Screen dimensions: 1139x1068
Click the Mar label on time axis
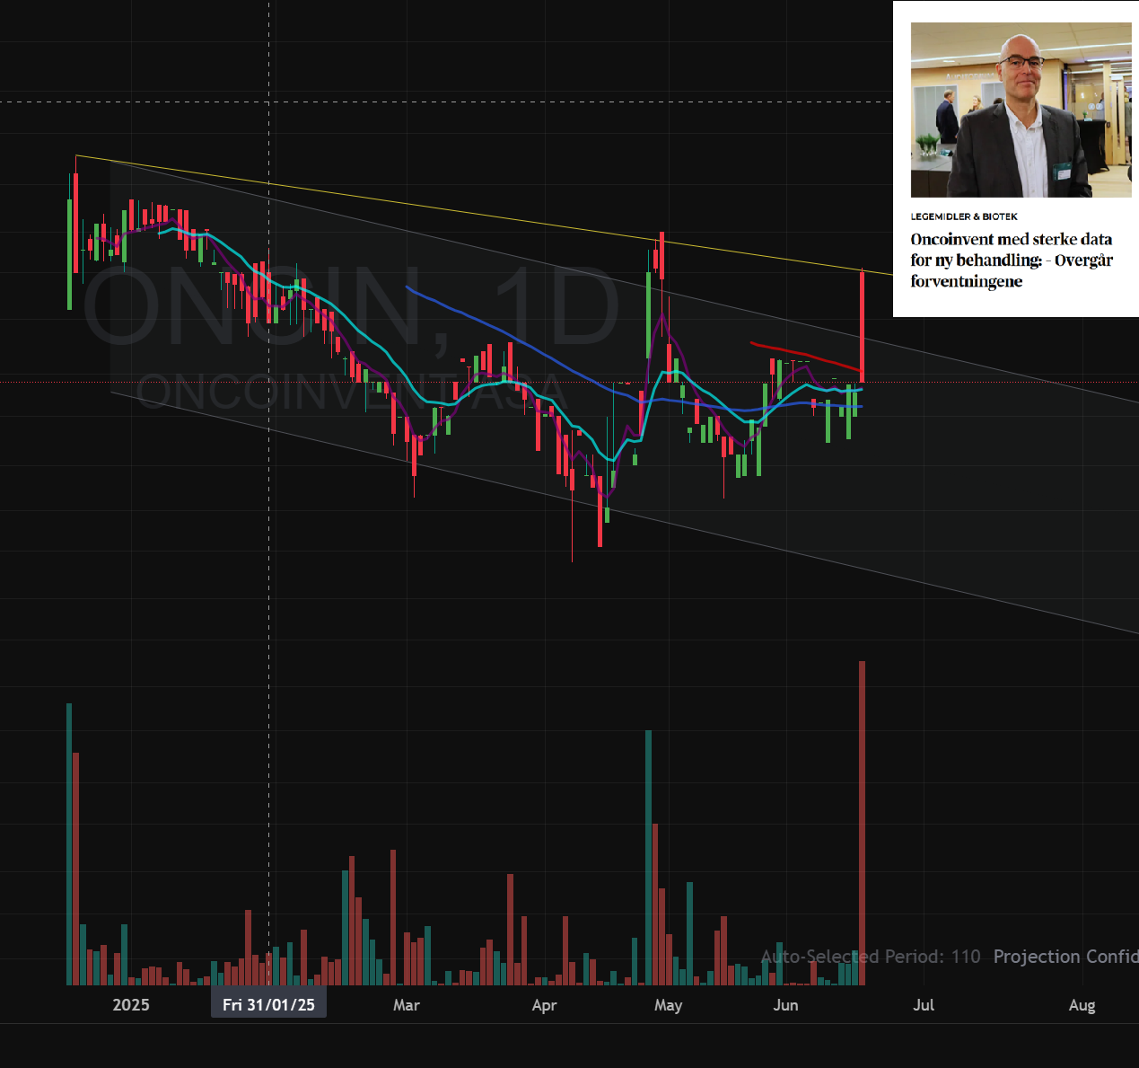tap(406, 1005)
